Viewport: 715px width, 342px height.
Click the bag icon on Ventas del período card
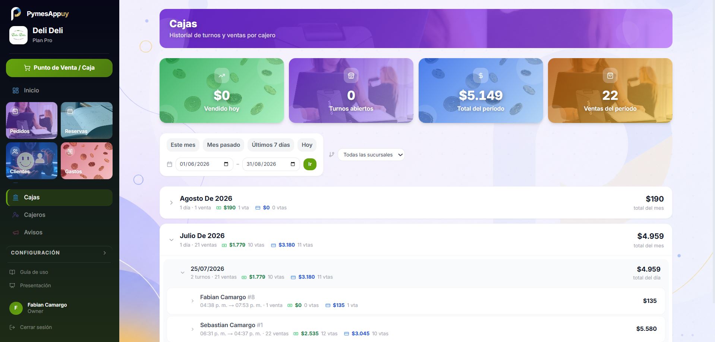pos(610,76)
